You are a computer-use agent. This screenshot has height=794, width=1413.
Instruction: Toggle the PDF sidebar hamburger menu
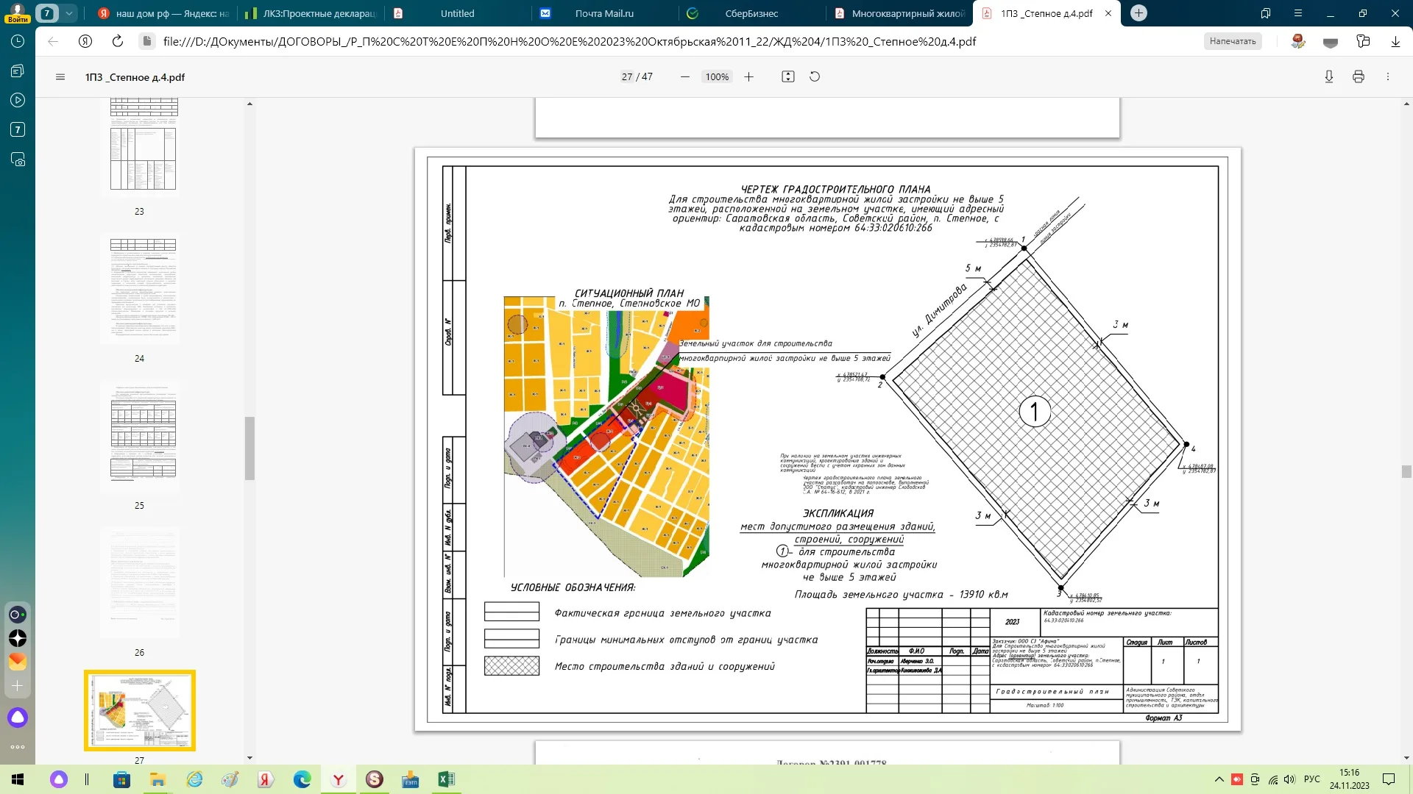[x=60, y=77]
